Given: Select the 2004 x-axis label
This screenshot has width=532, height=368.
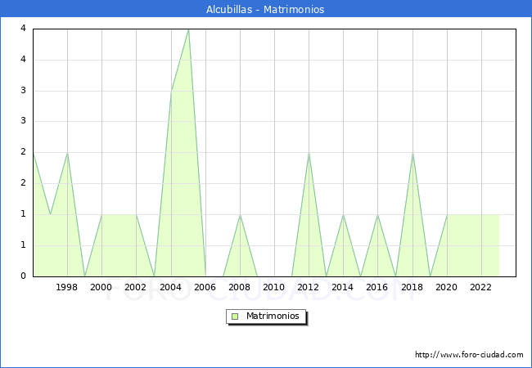Looking at the screenshot, I should pos(170,287).
